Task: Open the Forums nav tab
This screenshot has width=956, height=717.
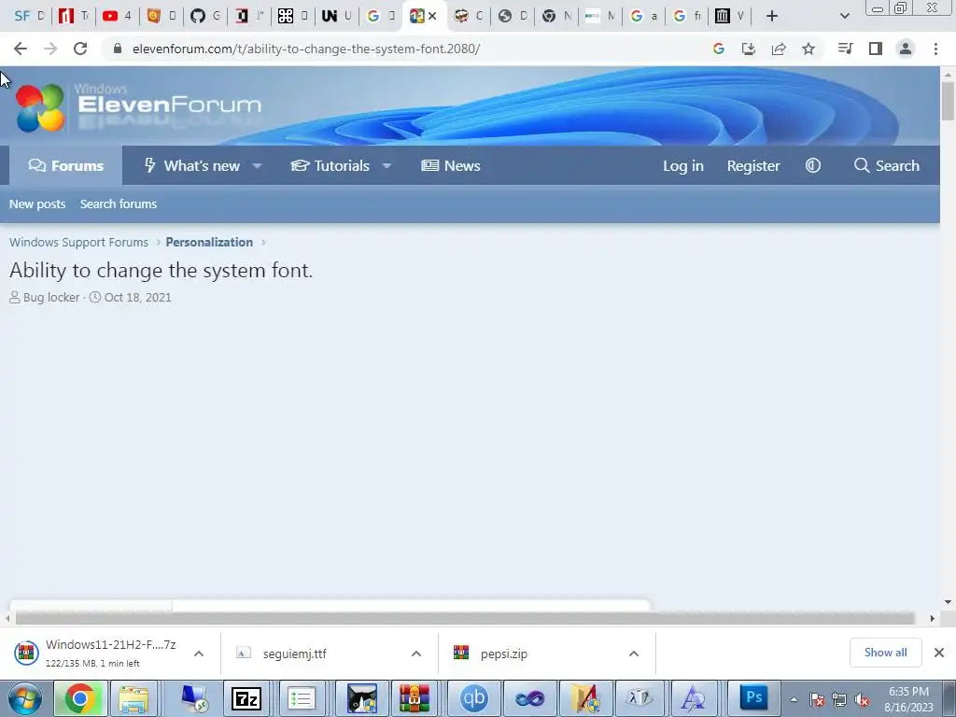Action: [x=66, y=165]
